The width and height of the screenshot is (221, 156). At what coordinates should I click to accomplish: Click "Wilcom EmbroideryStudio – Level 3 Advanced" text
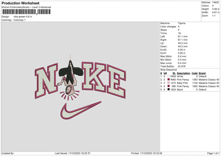point(26,7)
